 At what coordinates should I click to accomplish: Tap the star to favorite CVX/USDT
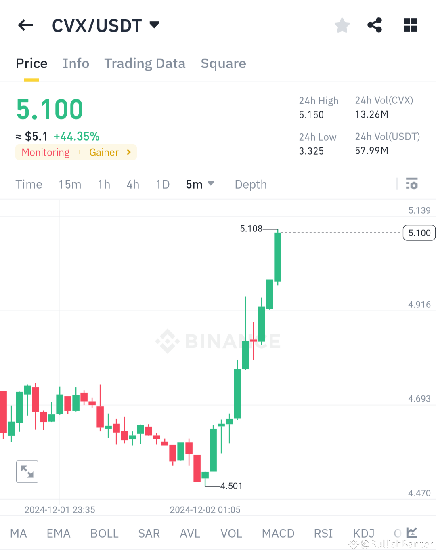click(x=342, y=25)
